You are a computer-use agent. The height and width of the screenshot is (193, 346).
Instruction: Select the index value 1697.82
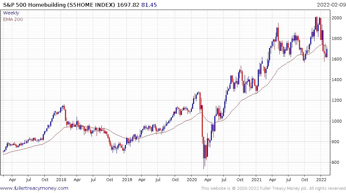128,5
